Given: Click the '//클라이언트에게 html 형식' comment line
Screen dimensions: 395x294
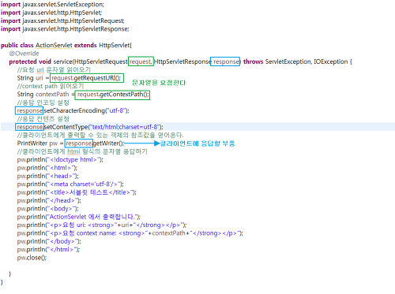Looking at the screenshot, I should (82, 151).
